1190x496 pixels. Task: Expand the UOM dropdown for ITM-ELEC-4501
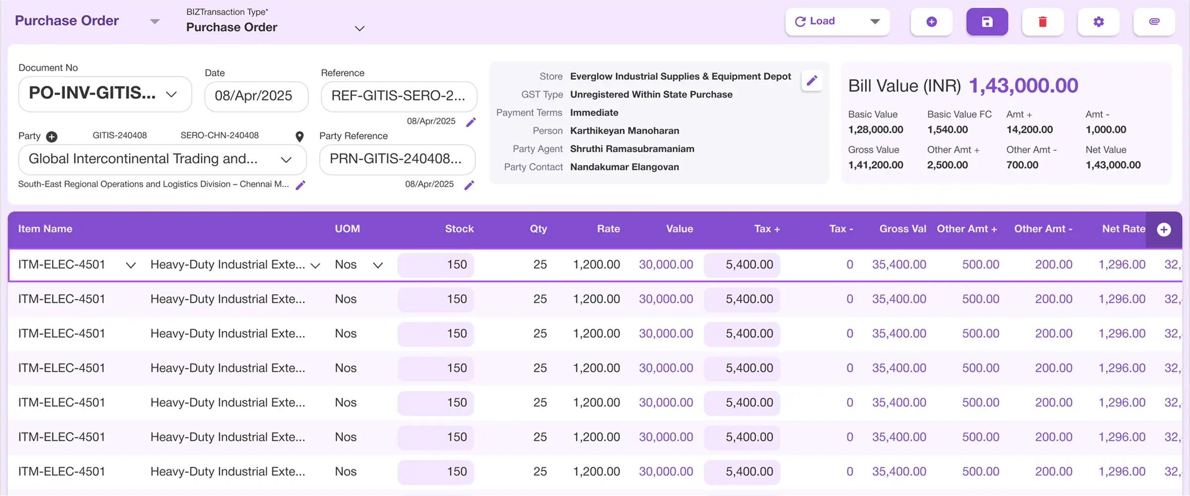pos(377,265)
